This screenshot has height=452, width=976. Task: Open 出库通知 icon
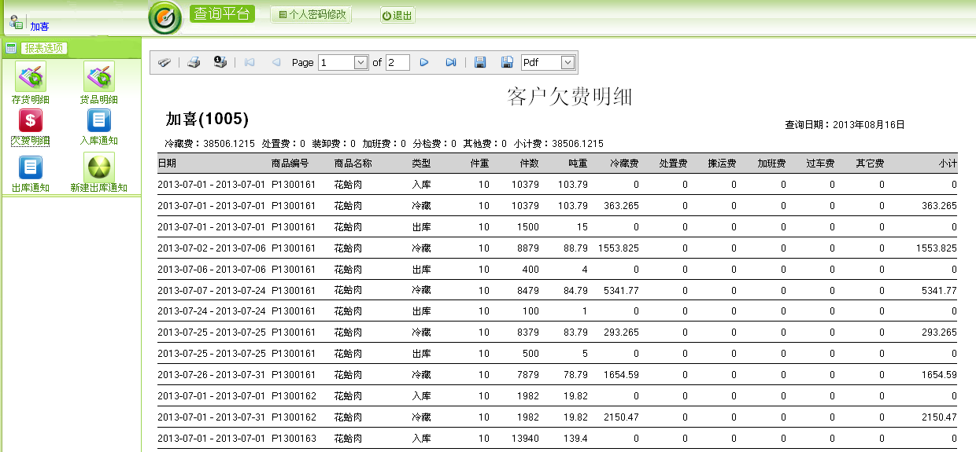pyautogui.click(x=31, y=167)
